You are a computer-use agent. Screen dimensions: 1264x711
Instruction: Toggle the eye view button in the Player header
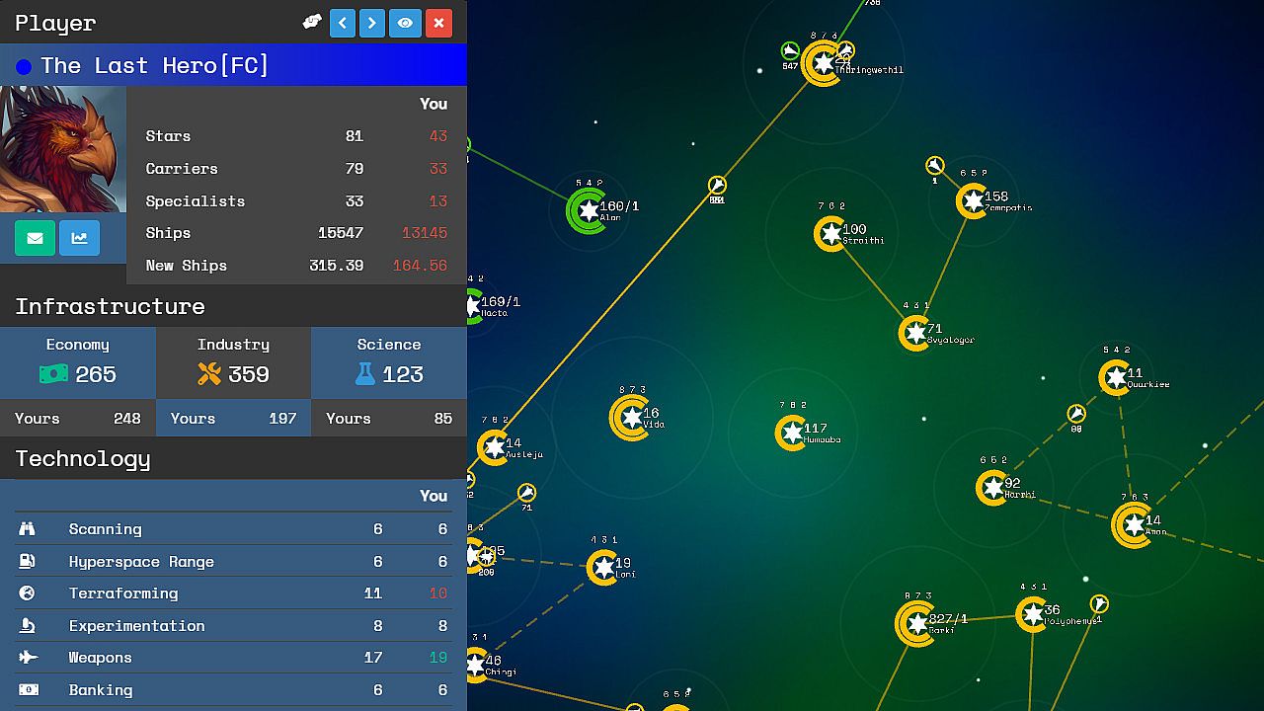point(405,23)
